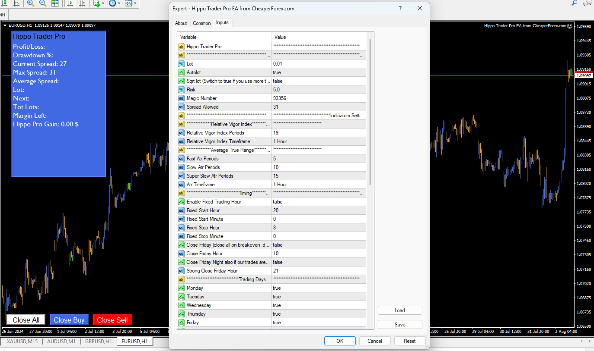Select the Enable Fixed Trading Hour value false

[319, 202]
